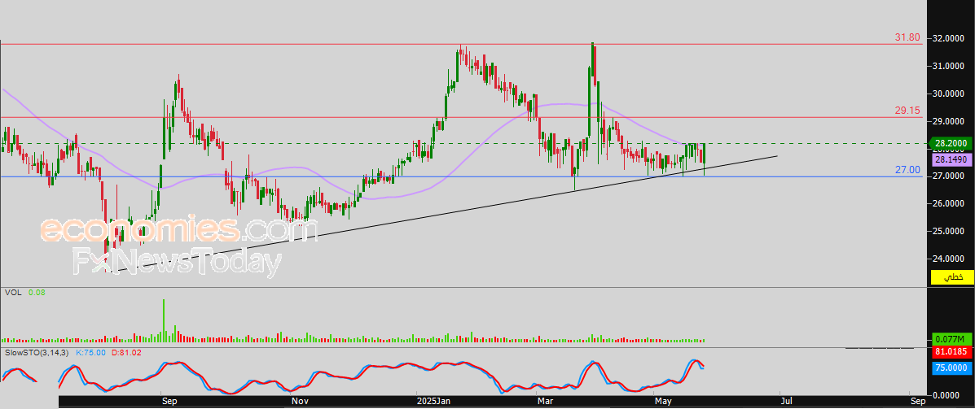
Task: Select the 31.80 resistance level label
Action: coord(907,37)
